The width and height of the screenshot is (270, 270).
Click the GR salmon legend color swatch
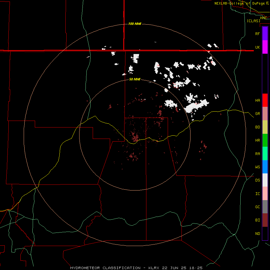pyautogui.click(x=265, y=114)
